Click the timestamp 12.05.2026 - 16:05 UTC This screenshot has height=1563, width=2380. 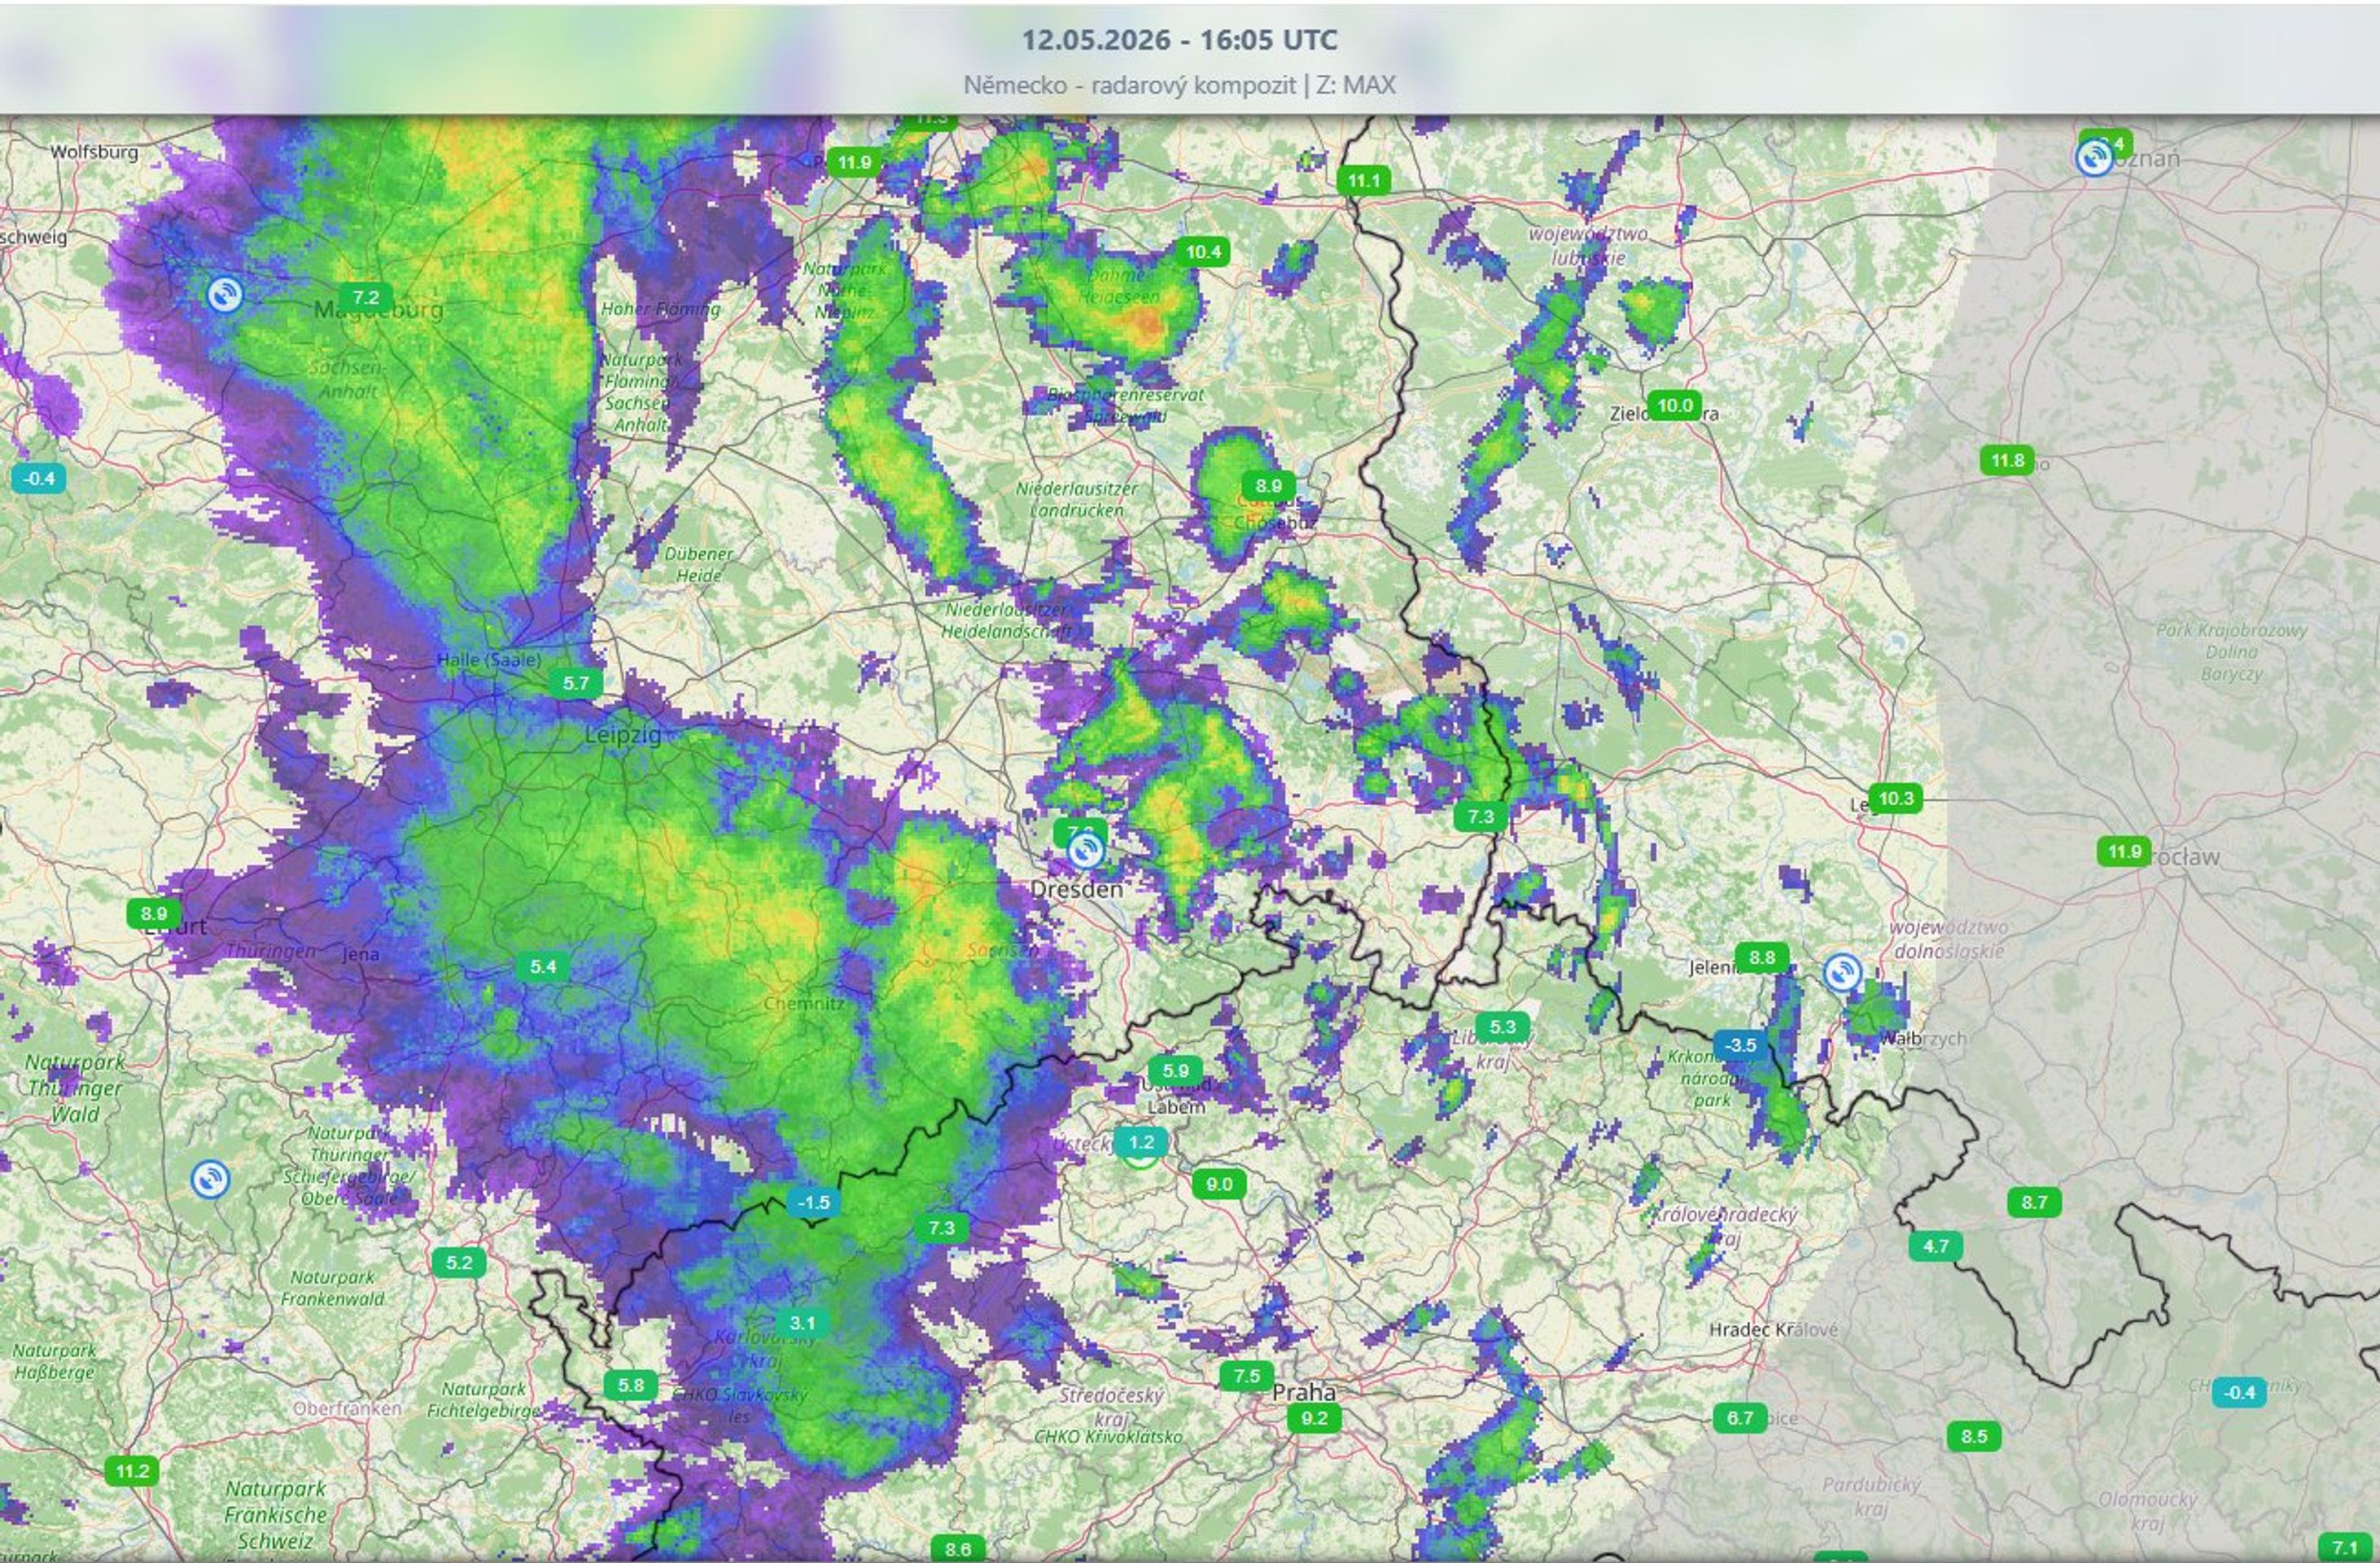1179,40
